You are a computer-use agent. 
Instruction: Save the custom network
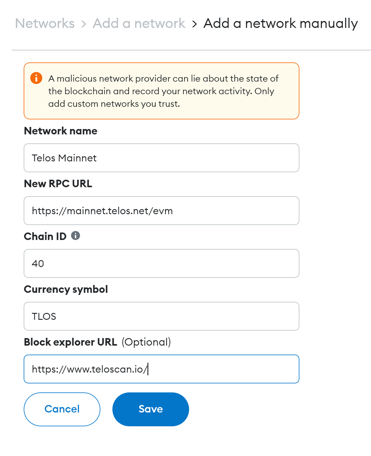tap(150, 409)
